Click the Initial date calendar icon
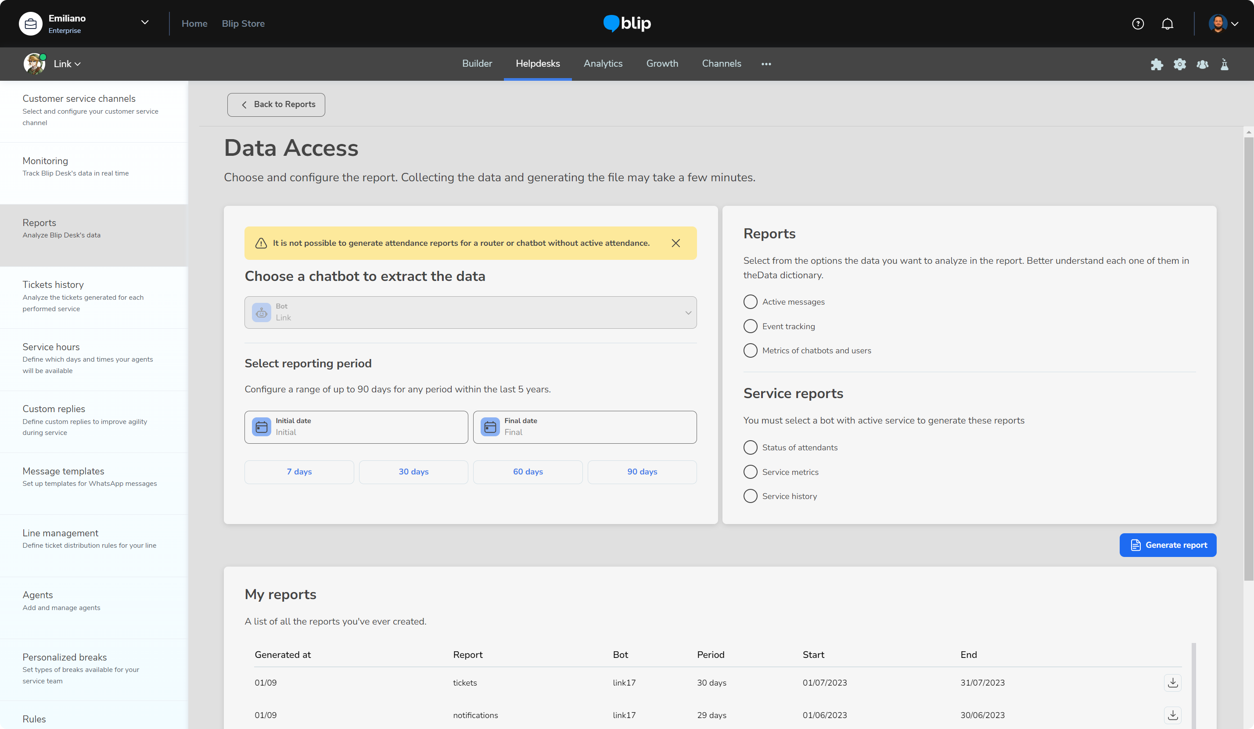The height and width of the screenshot is (729, 1254). pos(261,427)
